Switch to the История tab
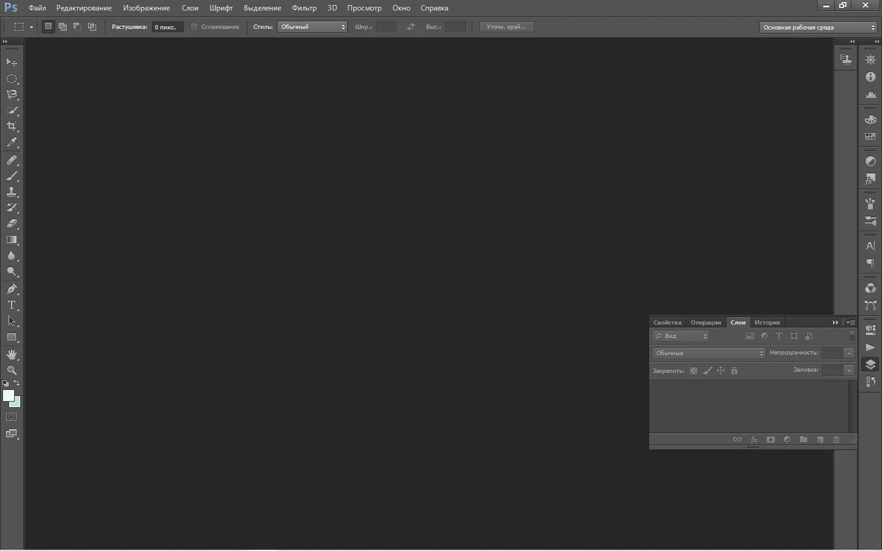882x551 pixels. click(767, 322)
